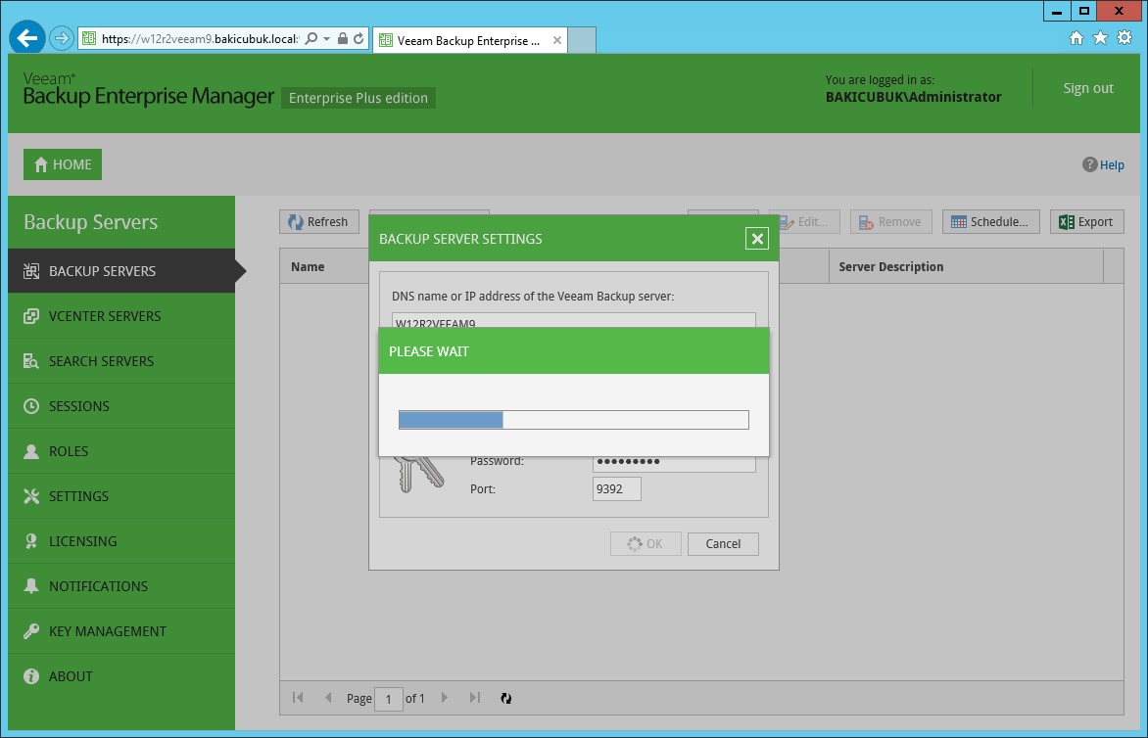Export the list with the Excel Export button

(x=1086, y=221)
